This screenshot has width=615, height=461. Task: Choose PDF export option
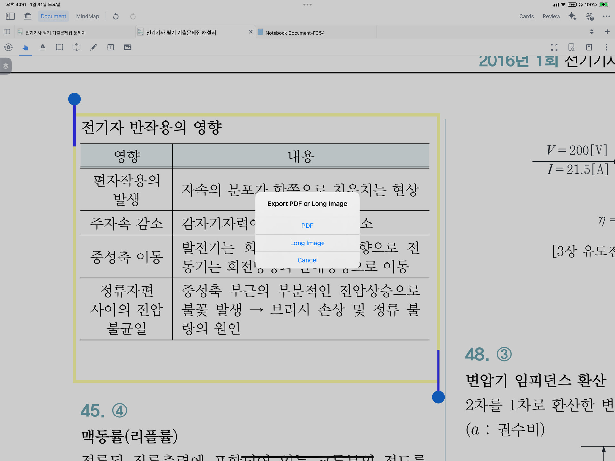[307, 226]
